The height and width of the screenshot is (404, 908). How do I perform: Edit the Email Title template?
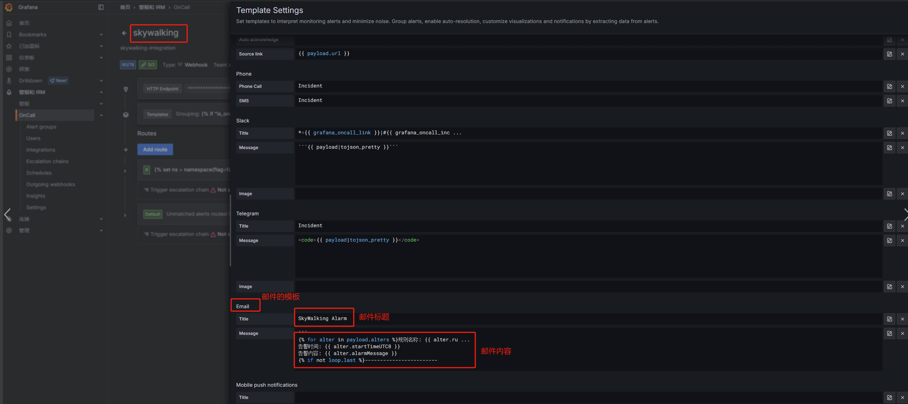[889, 319]
